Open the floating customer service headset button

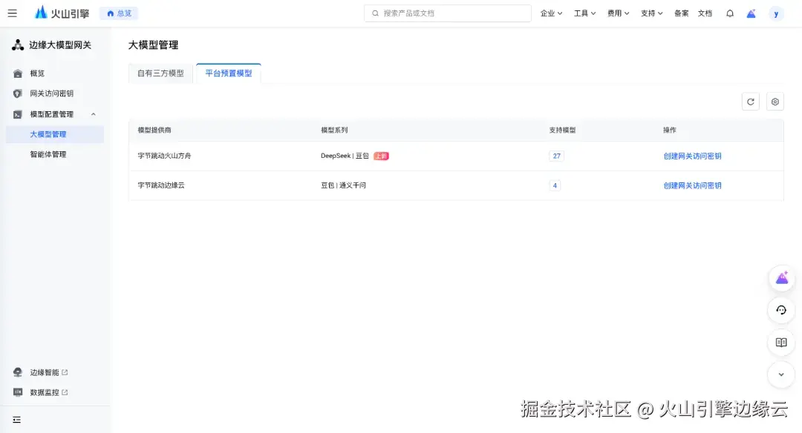781,311
